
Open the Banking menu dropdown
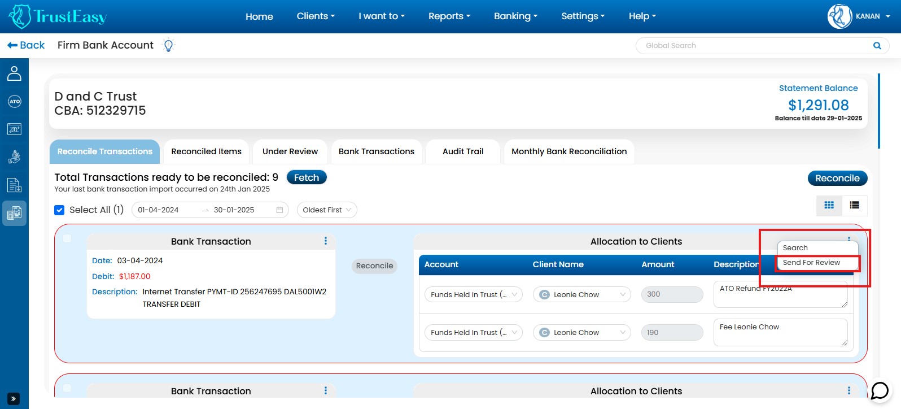(x=515, y=16)
